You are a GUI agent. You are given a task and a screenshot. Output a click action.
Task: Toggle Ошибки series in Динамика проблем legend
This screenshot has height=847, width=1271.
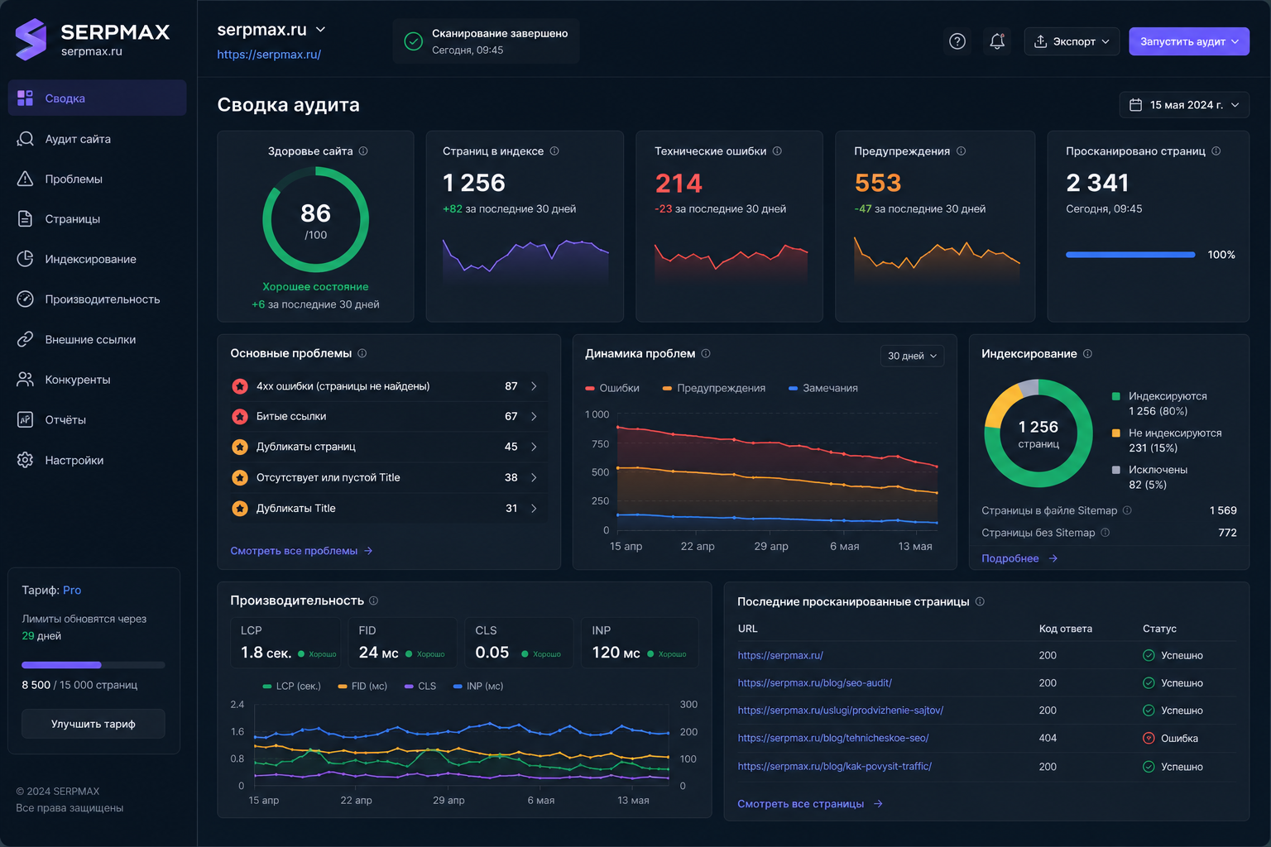(612, 388)
